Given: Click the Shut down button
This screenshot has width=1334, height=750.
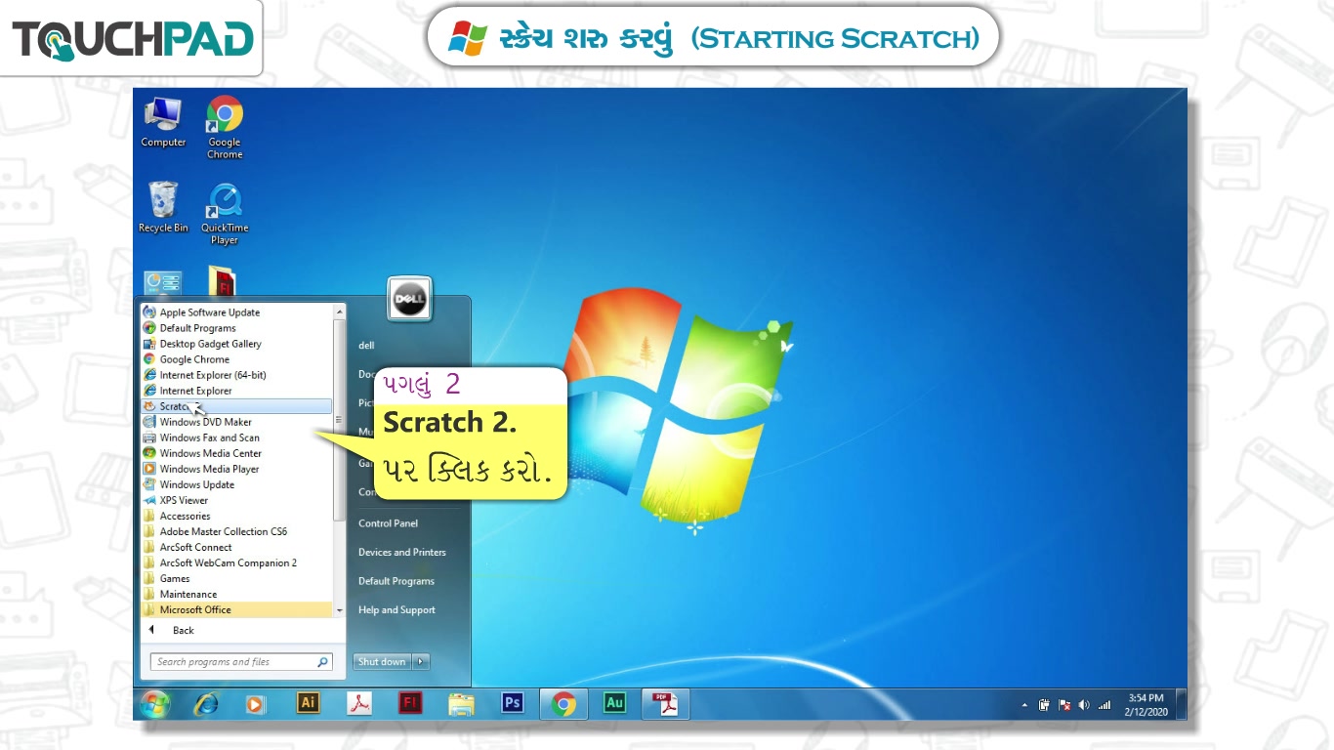Looking at the screenshot, I should click(382, 662).
